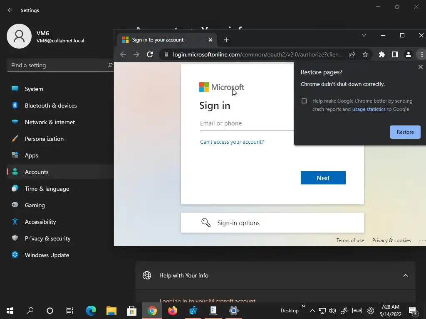Screen dimensions: 426x319
Task: Select Personalization in the sidebar
Action: (x=60, y=139)
